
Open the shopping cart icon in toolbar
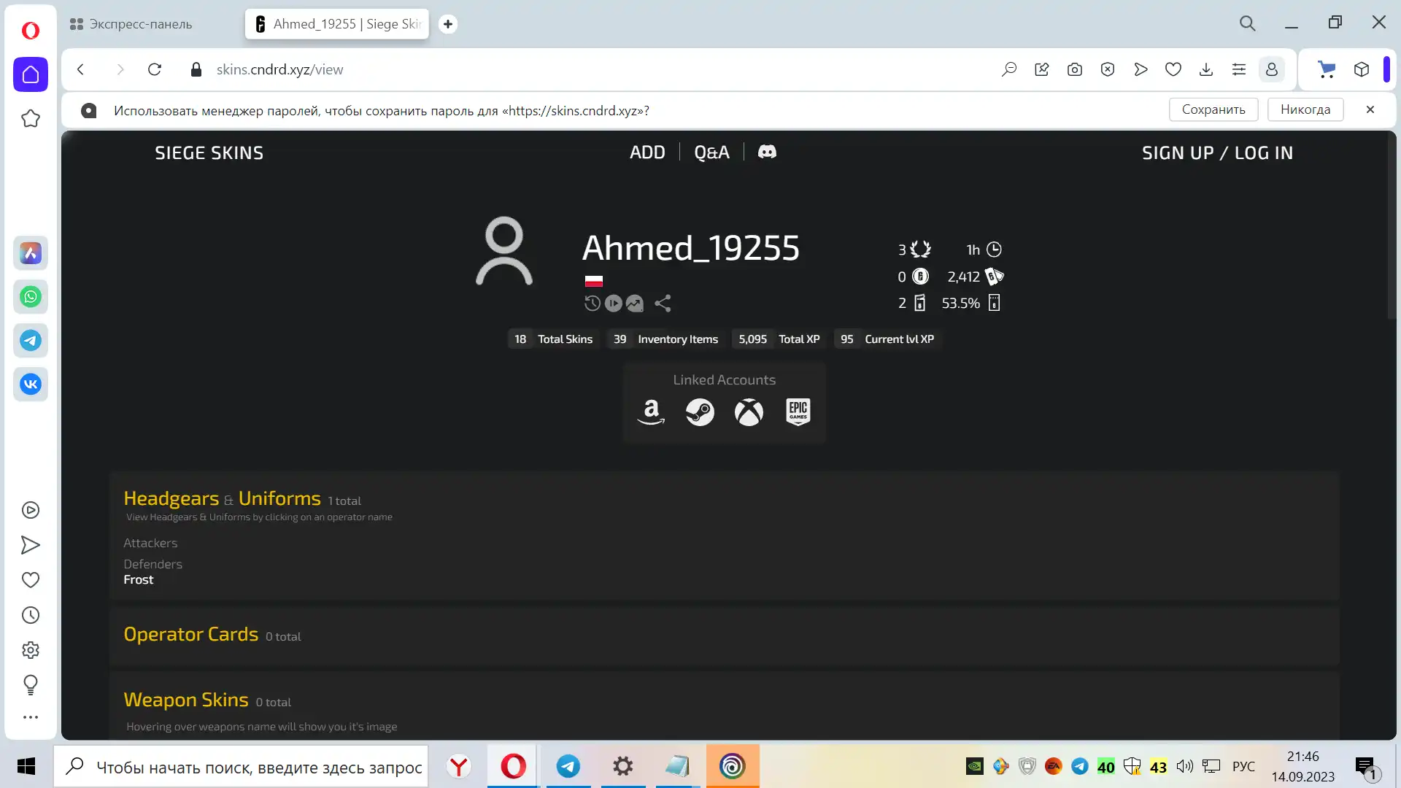(1327, 69)
